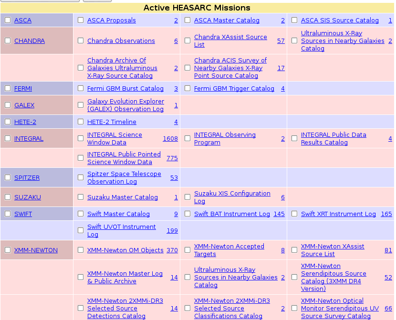Go to the GALEX mission link
396x320 pixels.
(x=24, y=105)
